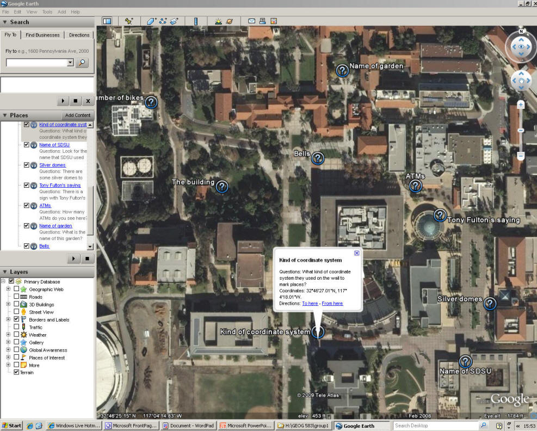This screenshot has height=431, width=537.
Task: Enable the Weather layer checkbox
Action: click(16, 334)
